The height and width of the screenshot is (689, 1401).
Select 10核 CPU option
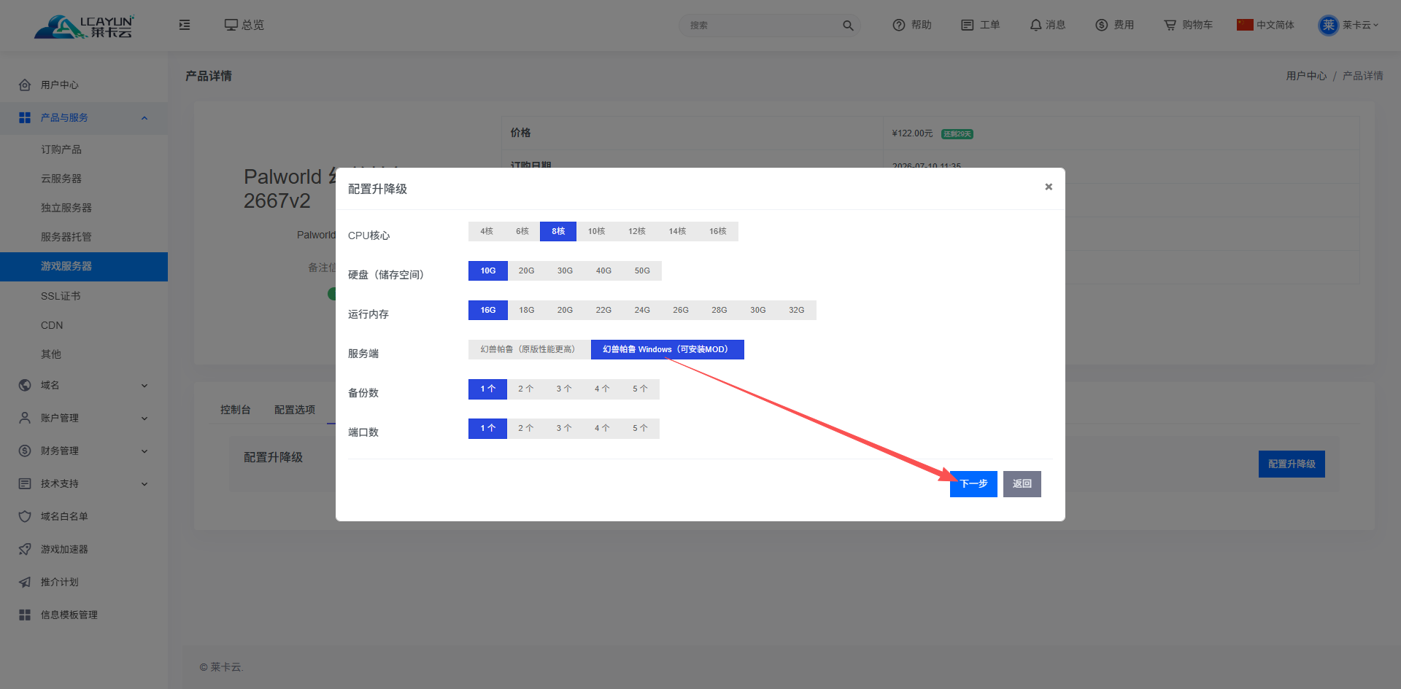pos(596,231)
